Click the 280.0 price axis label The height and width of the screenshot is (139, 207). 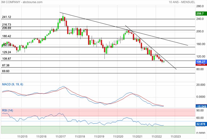tap(200, 6)
